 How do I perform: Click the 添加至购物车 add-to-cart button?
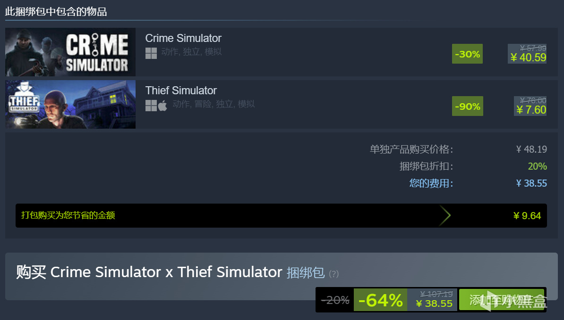pyautogui.click(x=502, y=300)
